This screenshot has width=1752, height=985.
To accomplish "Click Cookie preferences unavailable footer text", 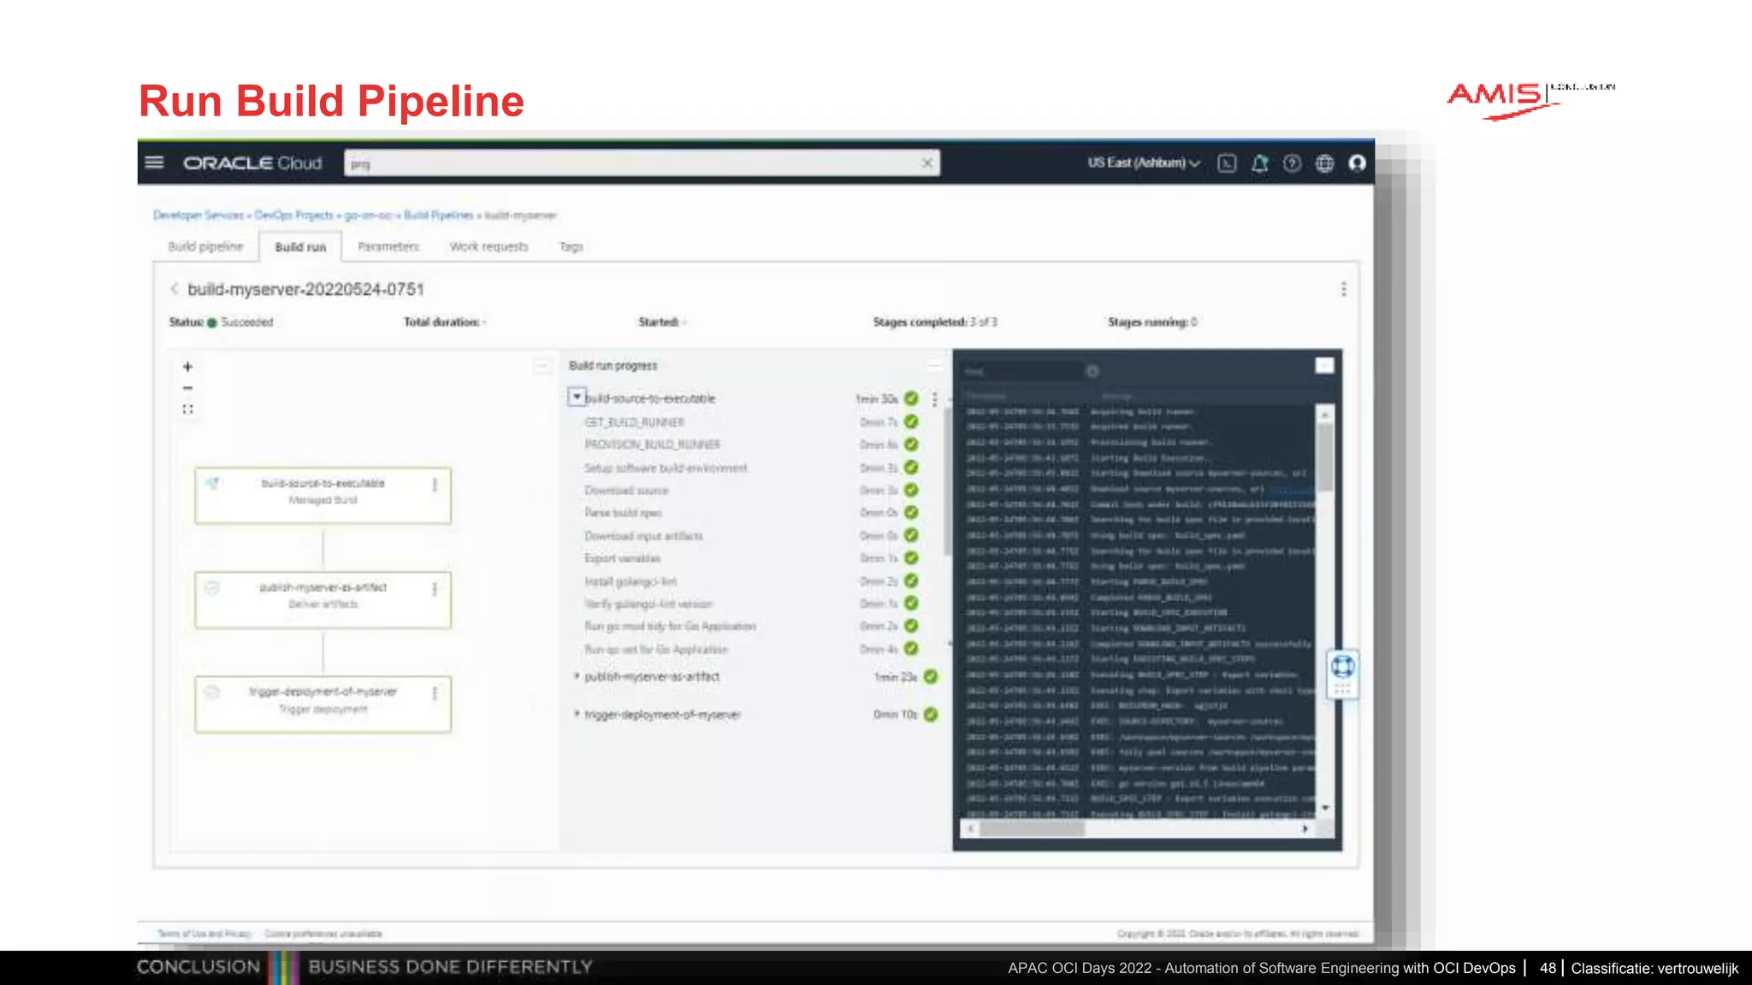I will [323, 934].
